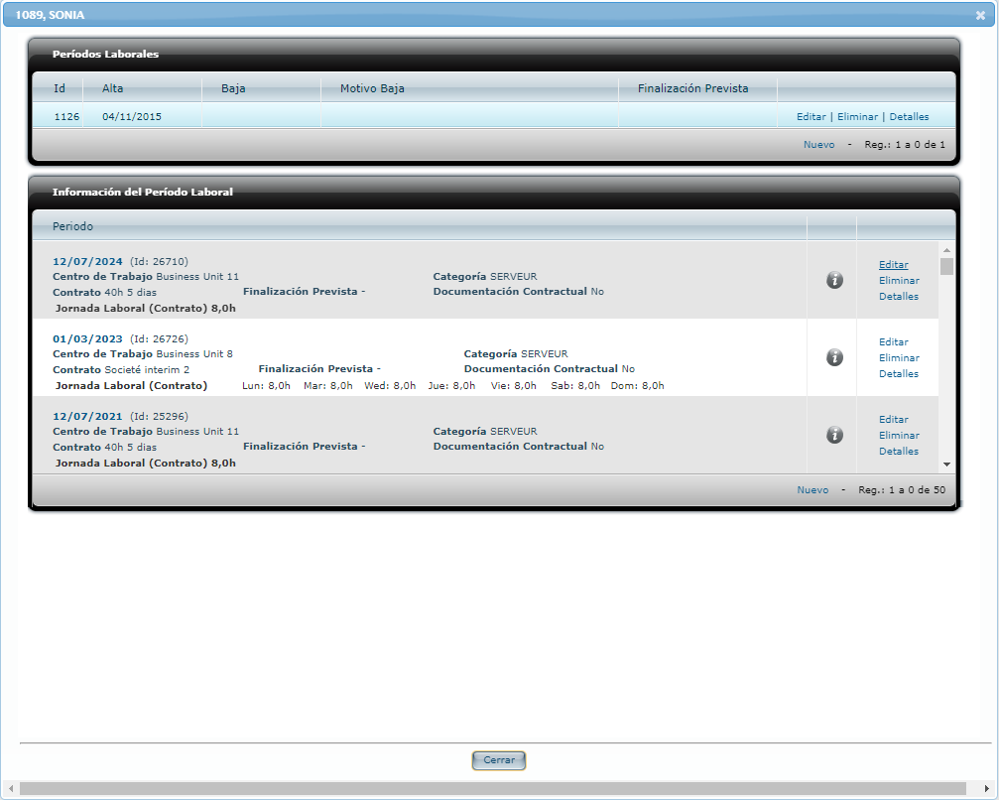Click info icon for period 12/07/2024
The width and height of the screenshot is (999, 800).
[834, 280]
